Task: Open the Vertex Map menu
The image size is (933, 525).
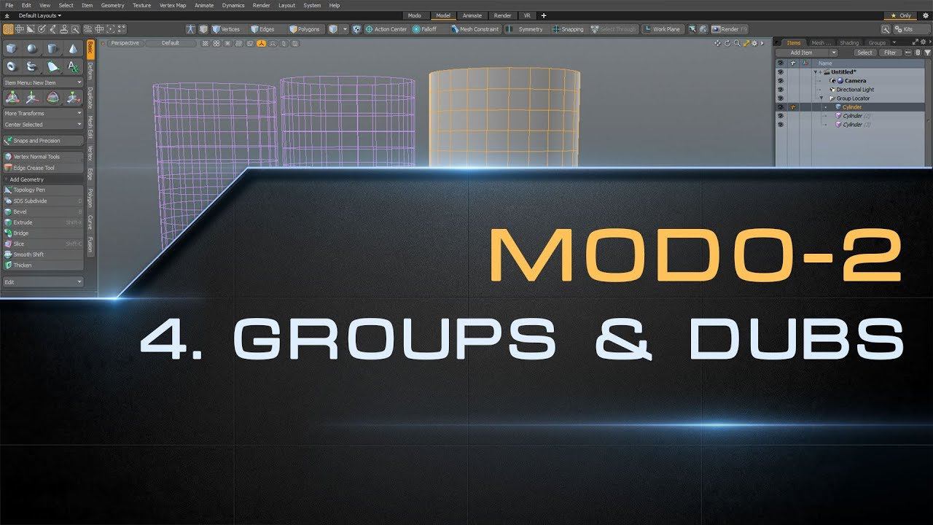Action: click(173, 5)
